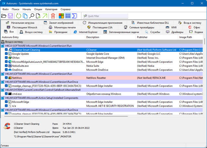Click the Open file toolbar icon
This screenshot has width=207, height=148.
[4, 16]
